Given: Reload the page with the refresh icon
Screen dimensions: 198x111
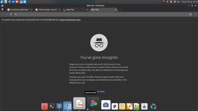Looking at the screenshot, I should click(x=11, y=14).
